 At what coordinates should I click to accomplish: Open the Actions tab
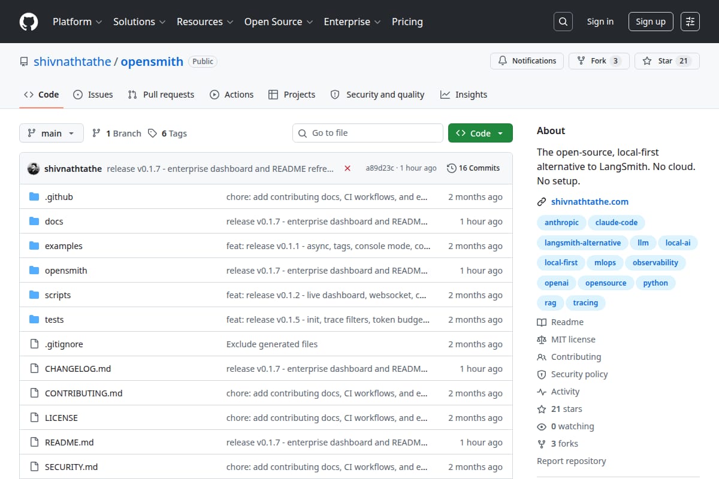click(x=231, y=95)
